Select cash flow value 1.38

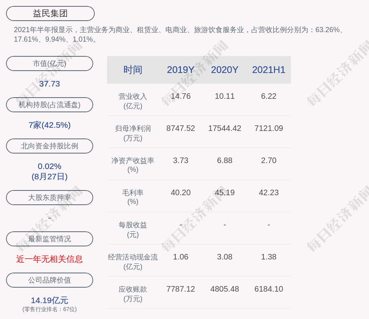tap(269, 257)
